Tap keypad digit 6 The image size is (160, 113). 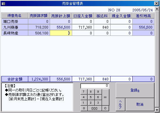coord(98,97)
